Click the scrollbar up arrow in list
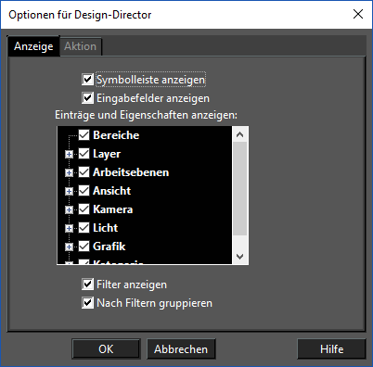The image size is (373, 367). click(240, 134)
